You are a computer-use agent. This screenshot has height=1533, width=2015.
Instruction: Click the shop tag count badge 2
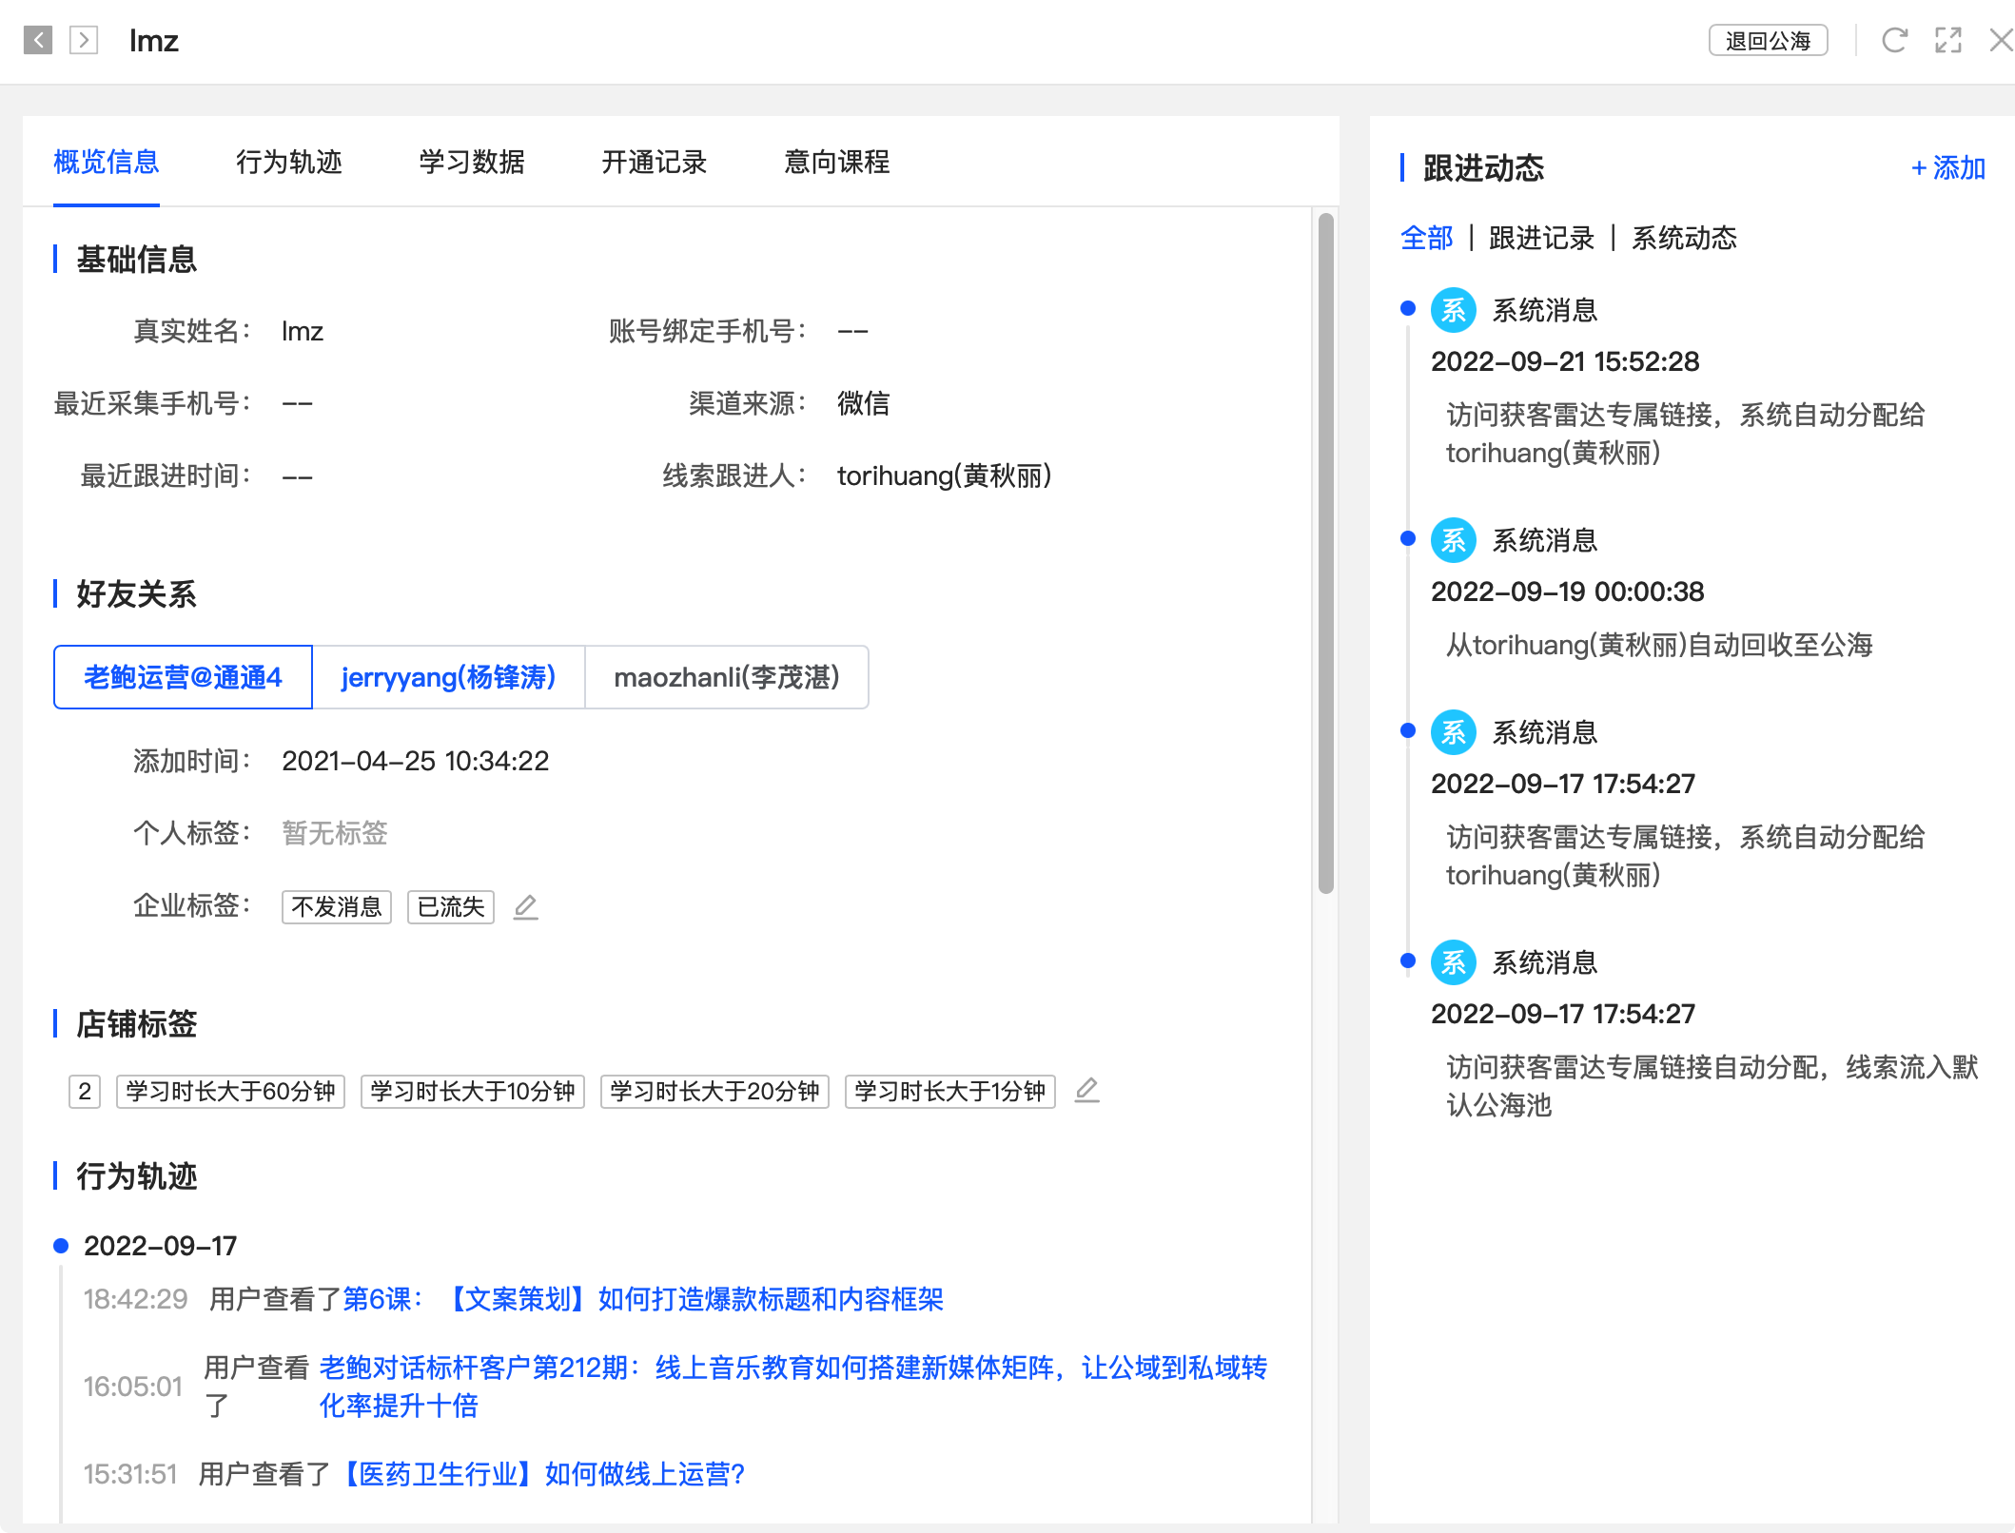tap(85, 1092)
